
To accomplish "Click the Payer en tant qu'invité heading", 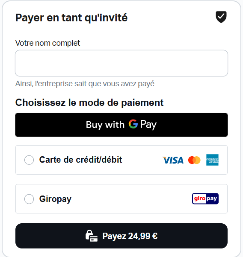I will pyautogui.click(x=71, y=18).
